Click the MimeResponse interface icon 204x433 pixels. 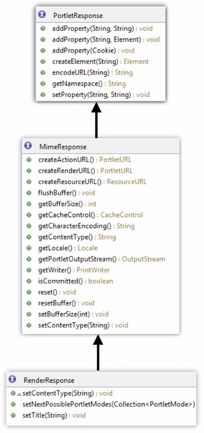click(x=29, y=146)
